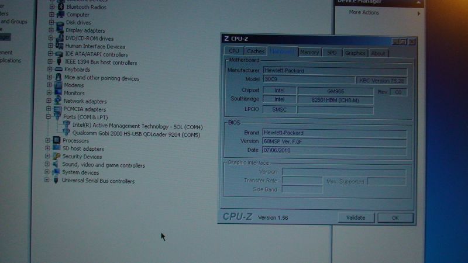Image resolution: width=468 pixels, height=263 pixels.
Task: Click the Southbridge 82801HBM (ICH8-M) field
Action: (x=335, y=100)
